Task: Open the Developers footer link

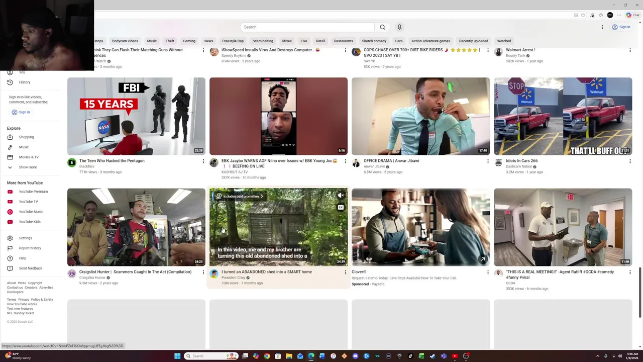Action: [x=15, y=292]
